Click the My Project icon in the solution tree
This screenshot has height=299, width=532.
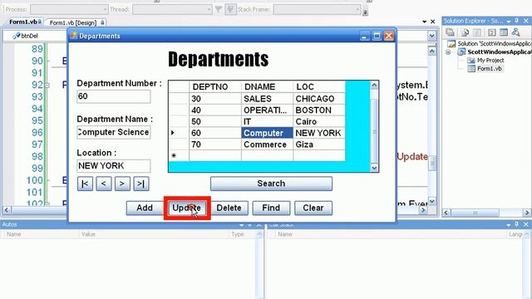(471, 61)
